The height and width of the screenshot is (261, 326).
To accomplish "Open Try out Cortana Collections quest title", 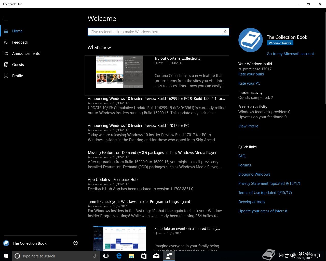I will pyautogui.click(x=177, y=58).
